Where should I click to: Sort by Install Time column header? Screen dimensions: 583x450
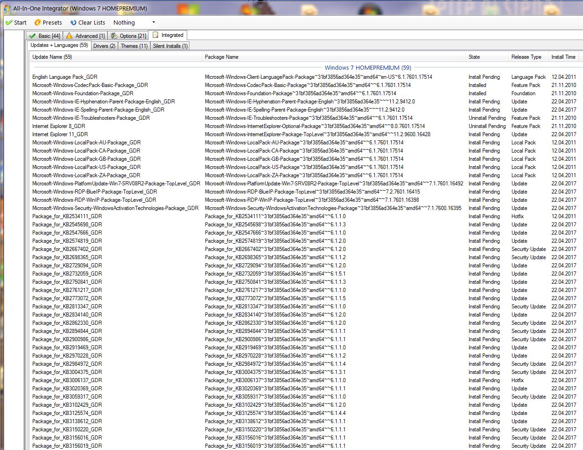[565, 57]
